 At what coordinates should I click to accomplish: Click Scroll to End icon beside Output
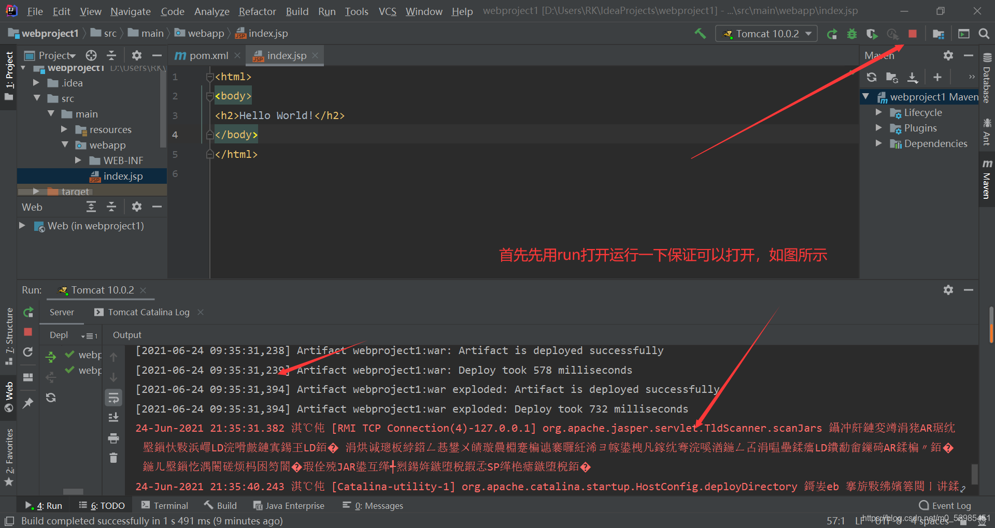113,417
